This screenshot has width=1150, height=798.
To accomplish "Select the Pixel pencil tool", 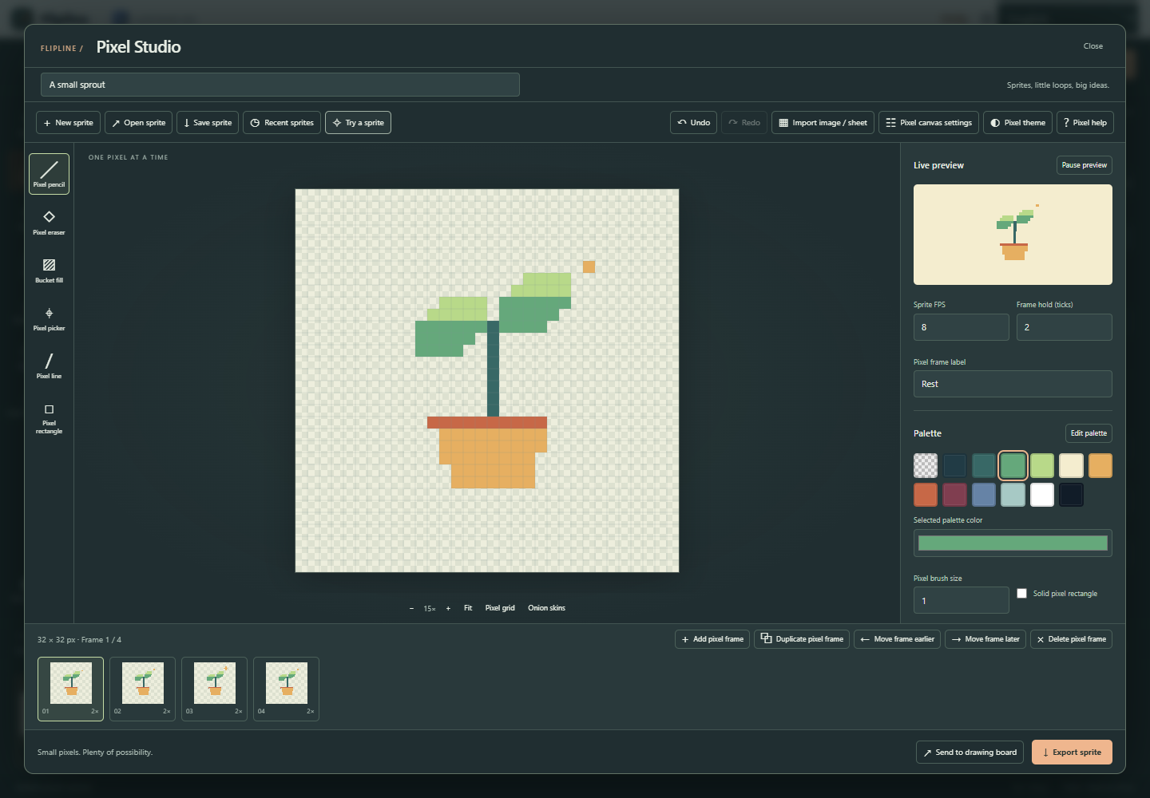I will 49,174.
